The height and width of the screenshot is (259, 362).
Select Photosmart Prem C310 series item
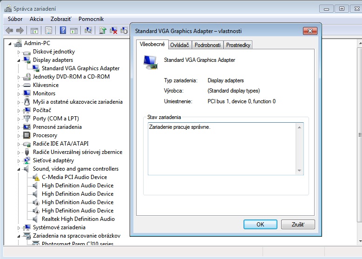pyautogui.click(x=78, y=244)
